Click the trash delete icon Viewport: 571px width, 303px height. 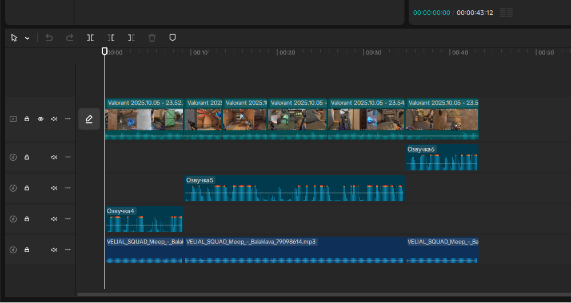coord(152,38)
